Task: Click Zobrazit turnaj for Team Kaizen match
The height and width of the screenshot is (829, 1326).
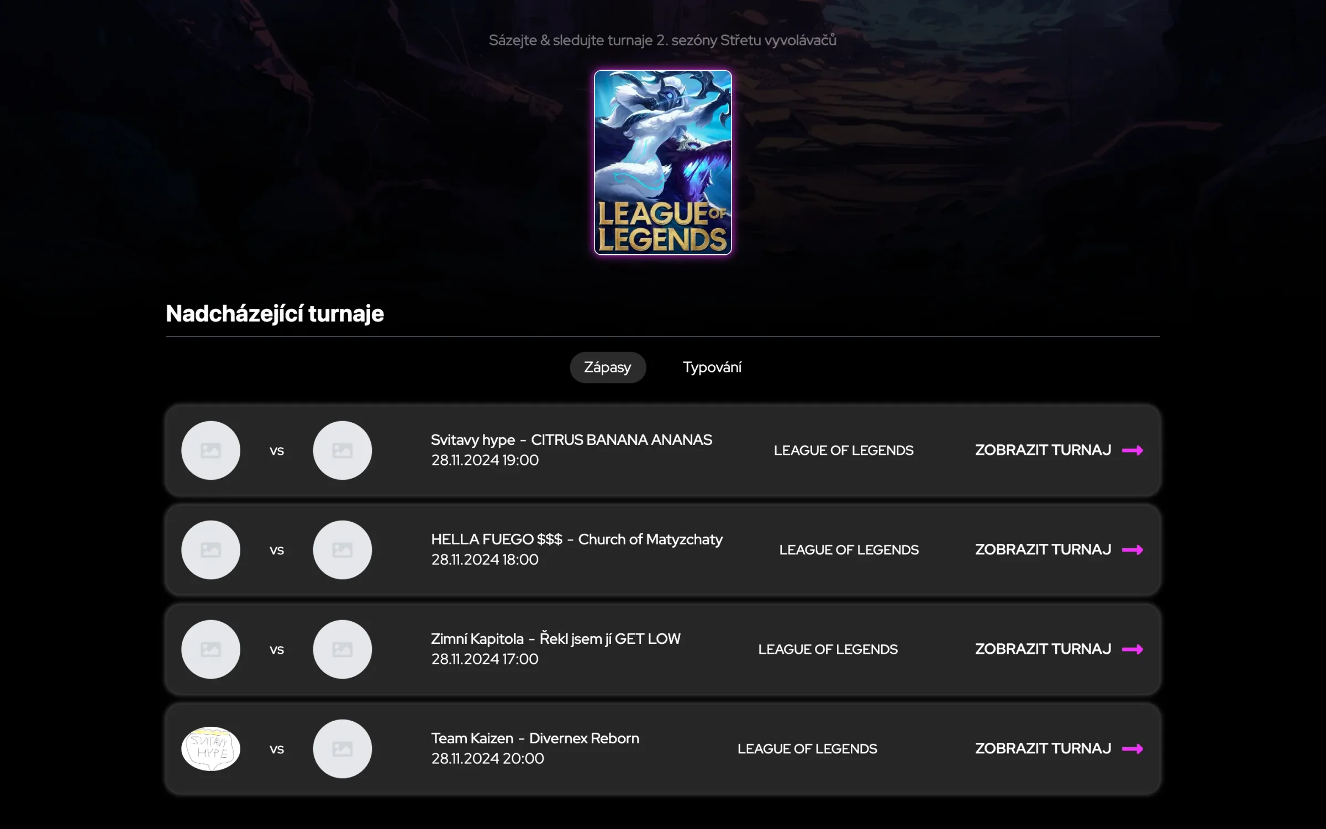Action: (x=1059, y=749)
